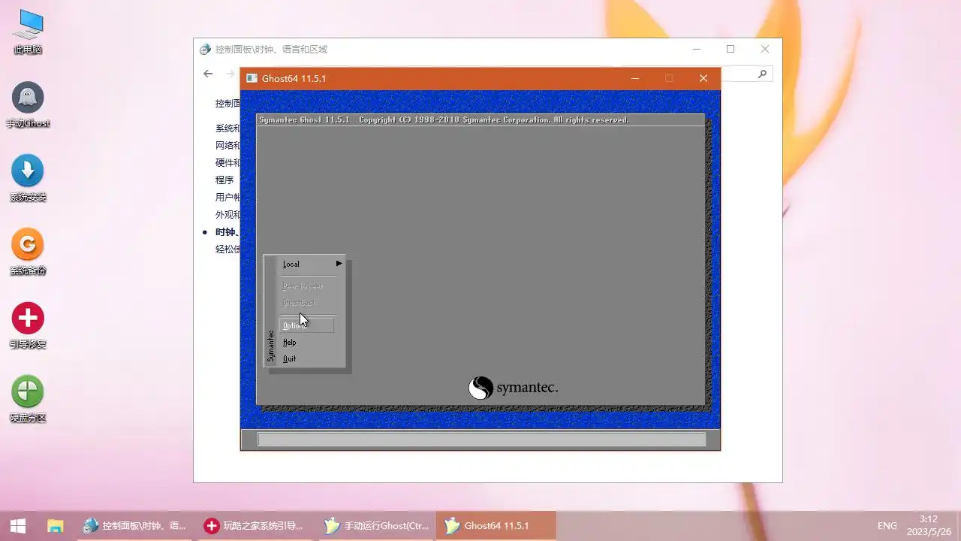The width and height of the screenshot is (961, 541).
Task: Open the Windows Start button
Action: click(x=18, y=526)
